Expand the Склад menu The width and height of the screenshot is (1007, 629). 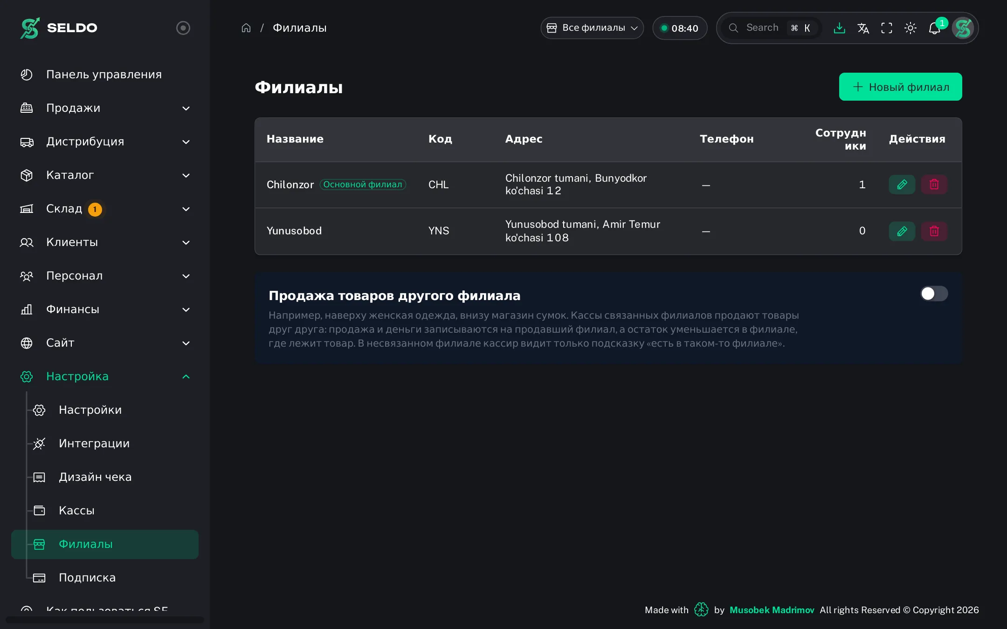pyautogui.click(x=105, y=209)
